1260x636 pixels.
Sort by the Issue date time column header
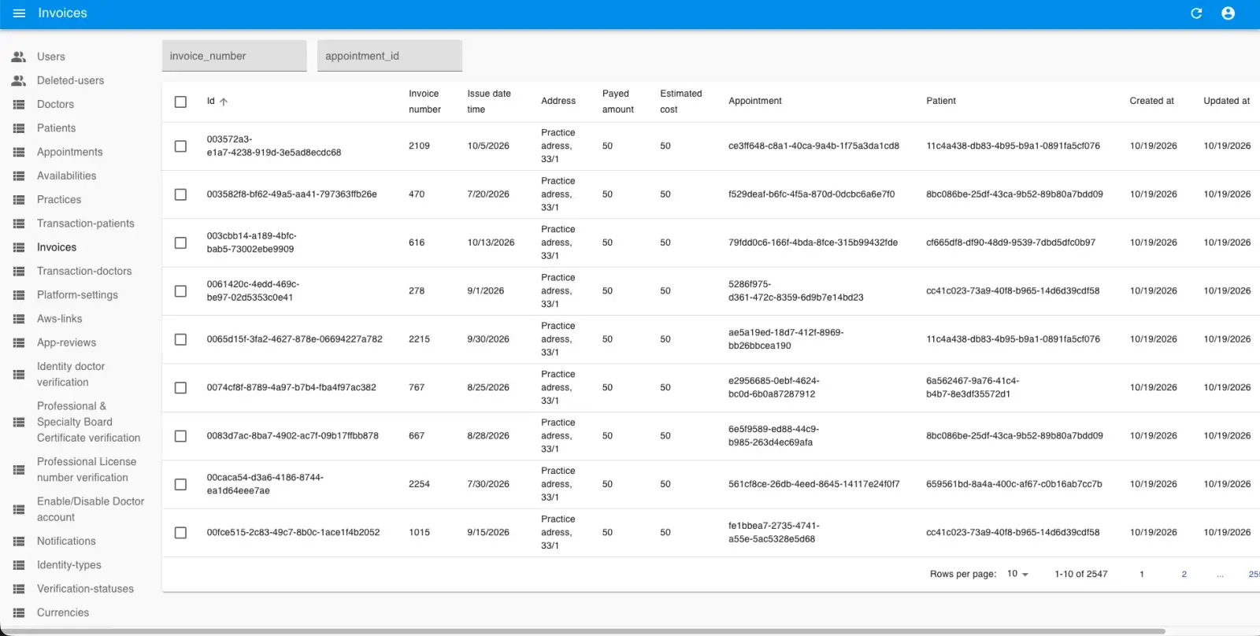[x=489, y=102]
